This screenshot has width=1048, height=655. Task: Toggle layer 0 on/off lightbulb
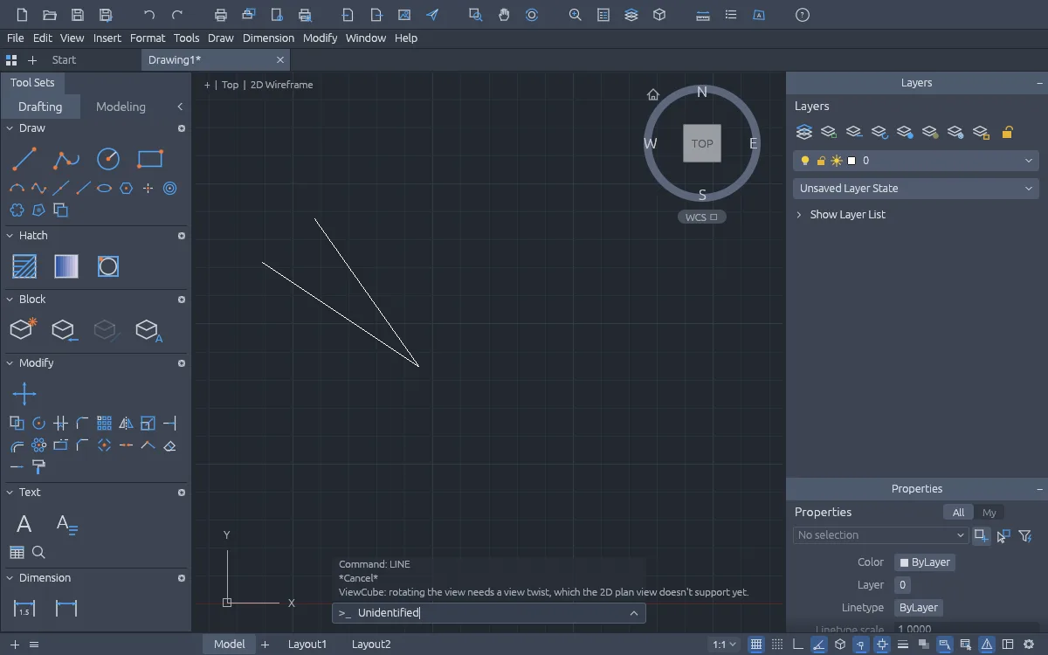tap(805, 161)
